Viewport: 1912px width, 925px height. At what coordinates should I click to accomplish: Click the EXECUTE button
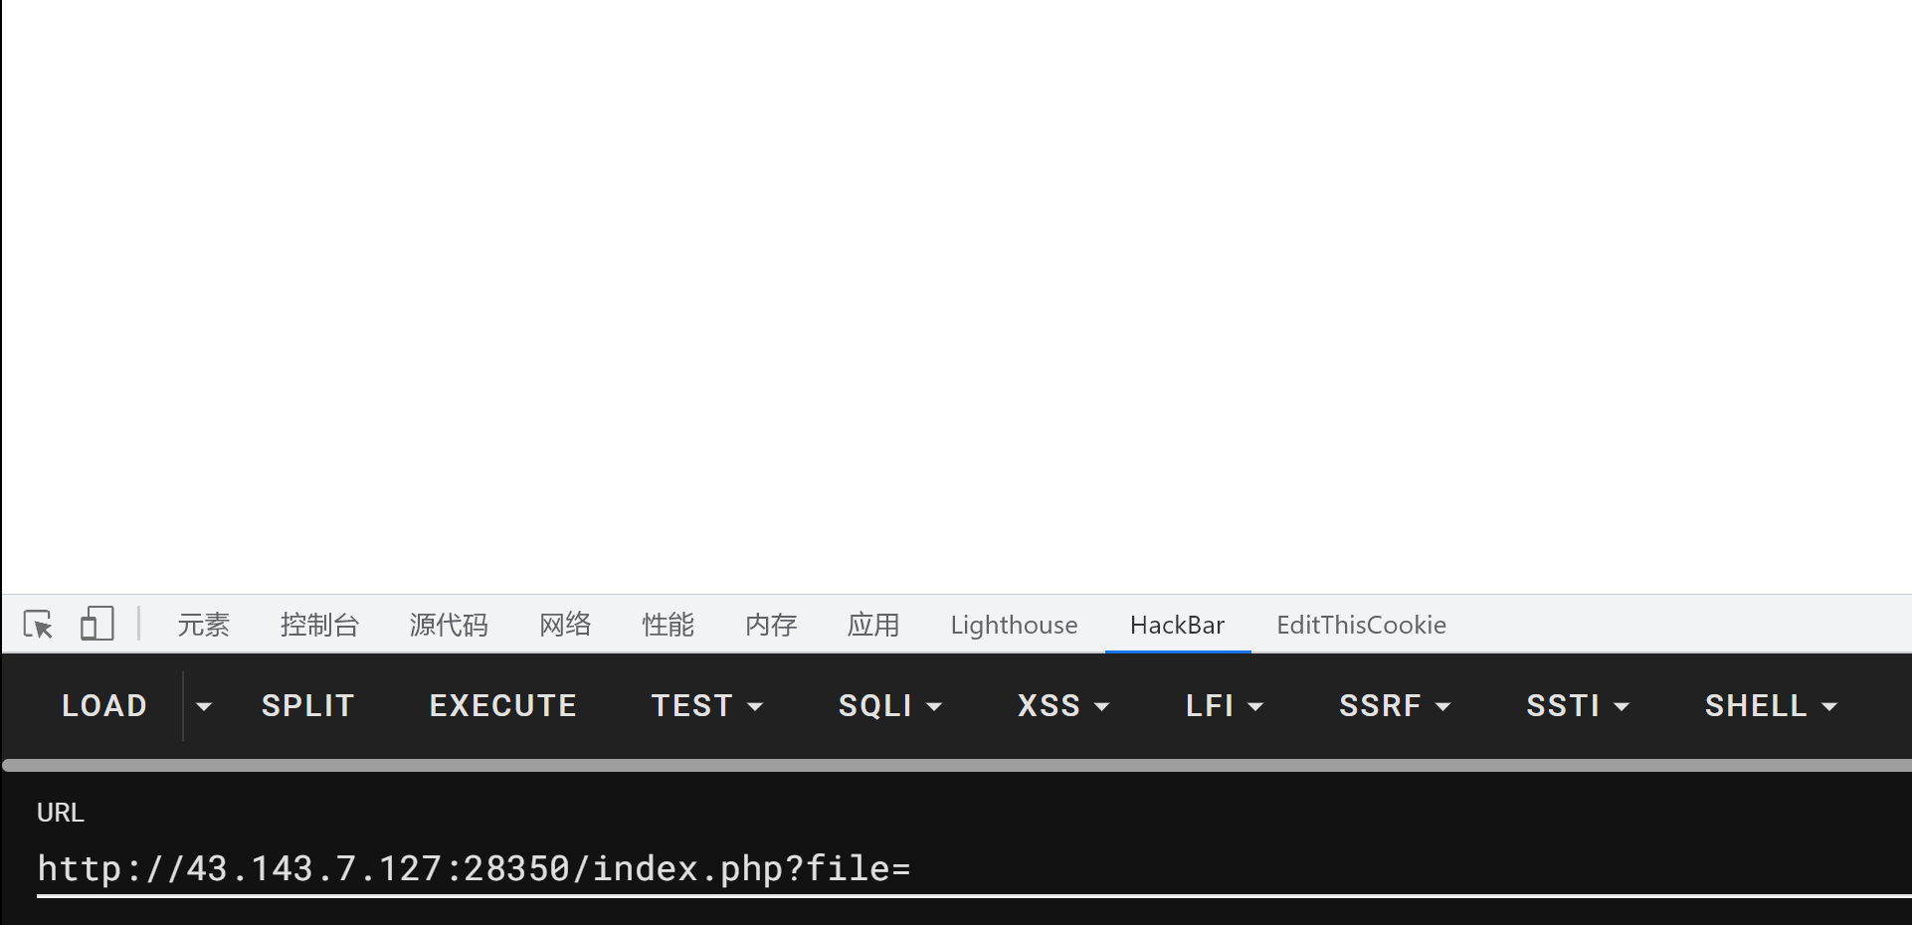[503, 705]
